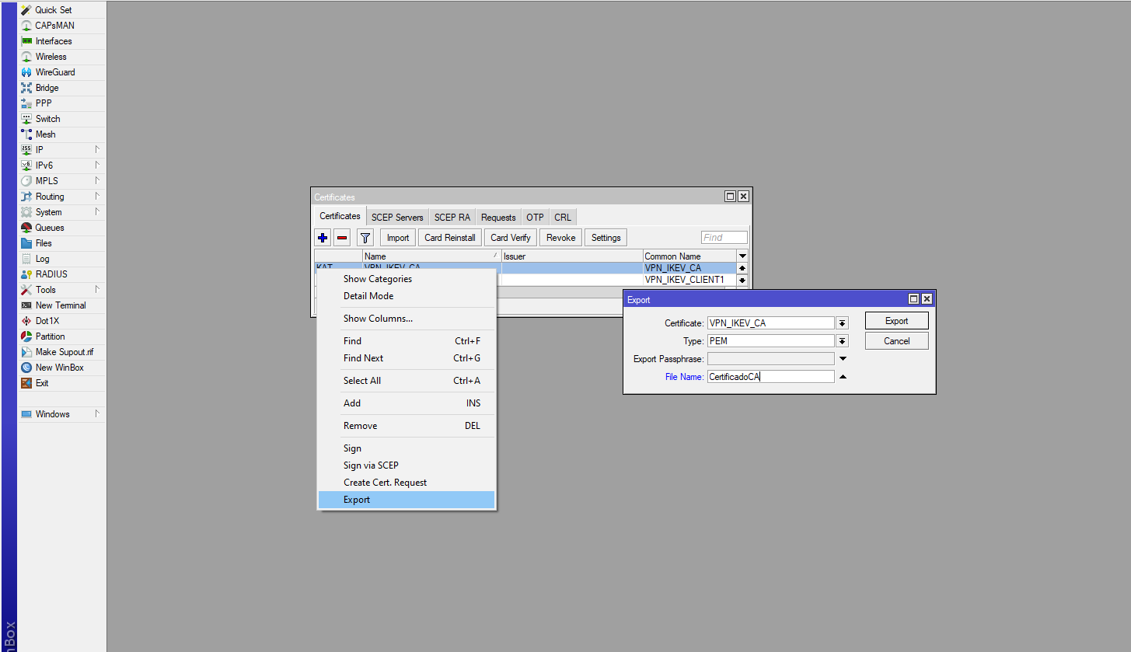Choose Show Categories in the context menu

tap(407, 279)
